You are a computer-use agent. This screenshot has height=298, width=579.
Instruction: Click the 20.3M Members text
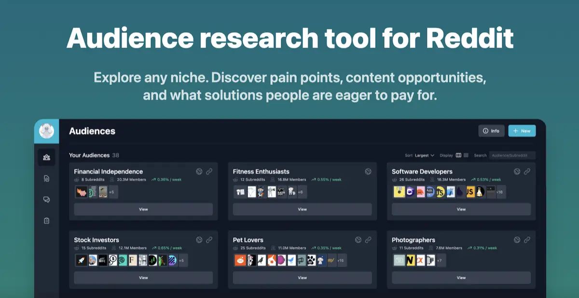[x=132, y=180]
